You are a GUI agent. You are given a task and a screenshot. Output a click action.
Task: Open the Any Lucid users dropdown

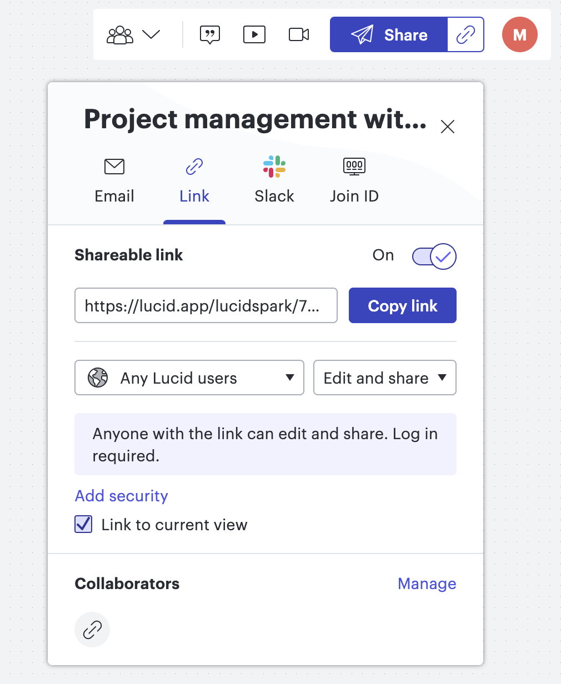[x=189, y=378]
